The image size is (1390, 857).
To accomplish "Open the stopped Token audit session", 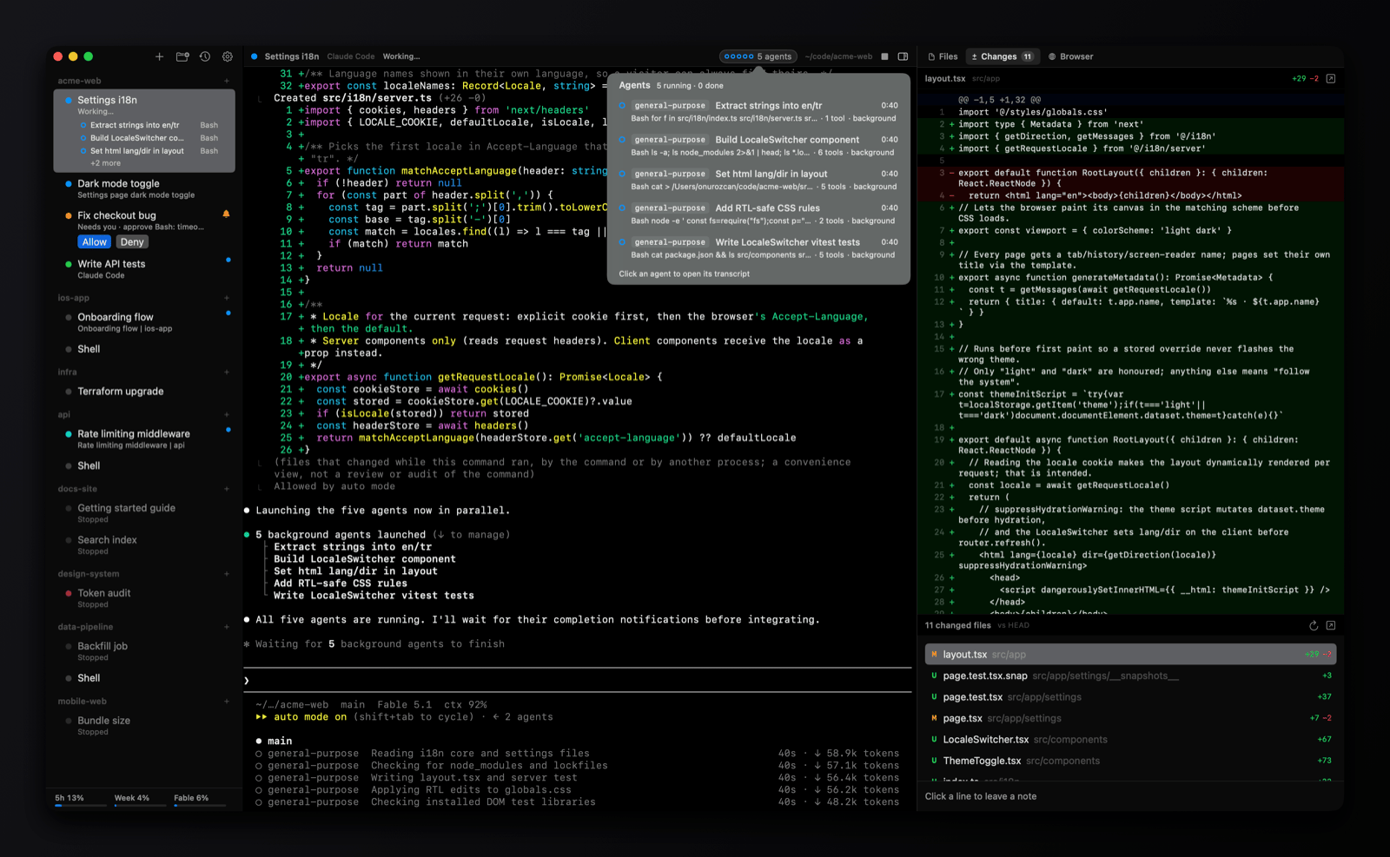I will pyautogui.click(x=144, y=598).
